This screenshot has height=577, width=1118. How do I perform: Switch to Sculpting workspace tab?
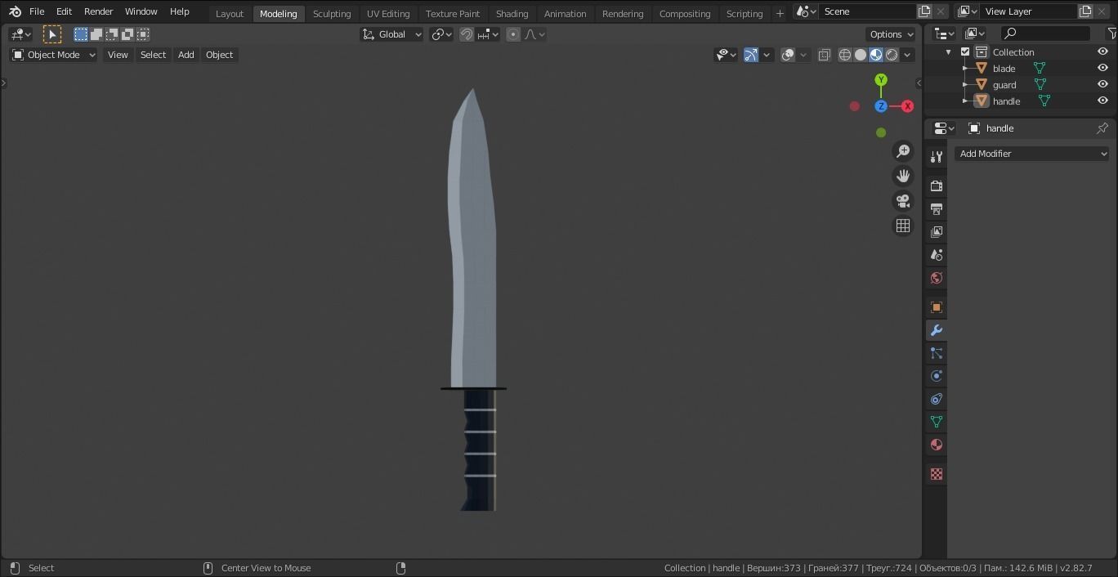tap(332, 14)
